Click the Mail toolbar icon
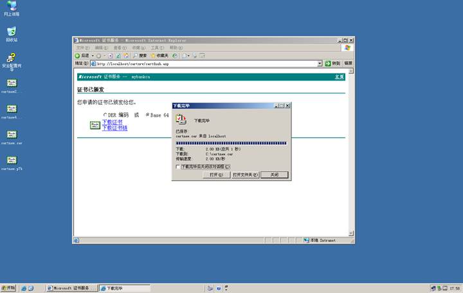This screenshot has width=463, height=293. [185, 55]
